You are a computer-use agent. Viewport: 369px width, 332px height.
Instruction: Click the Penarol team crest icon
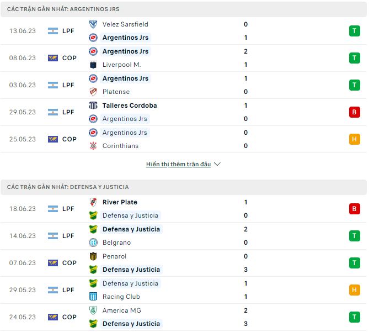click(x=93, y=256)
